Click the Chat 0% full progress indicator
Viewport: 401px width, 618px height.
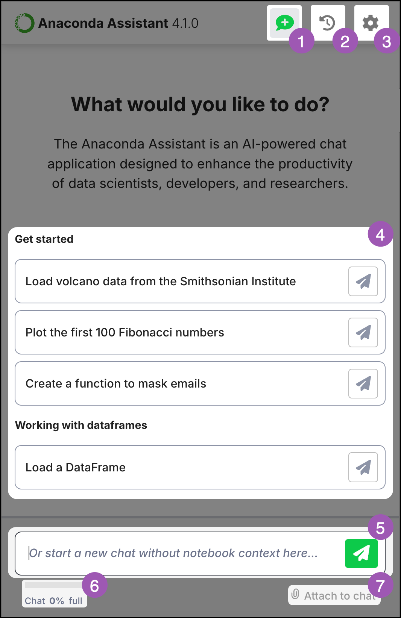click(x=54, y=594)
